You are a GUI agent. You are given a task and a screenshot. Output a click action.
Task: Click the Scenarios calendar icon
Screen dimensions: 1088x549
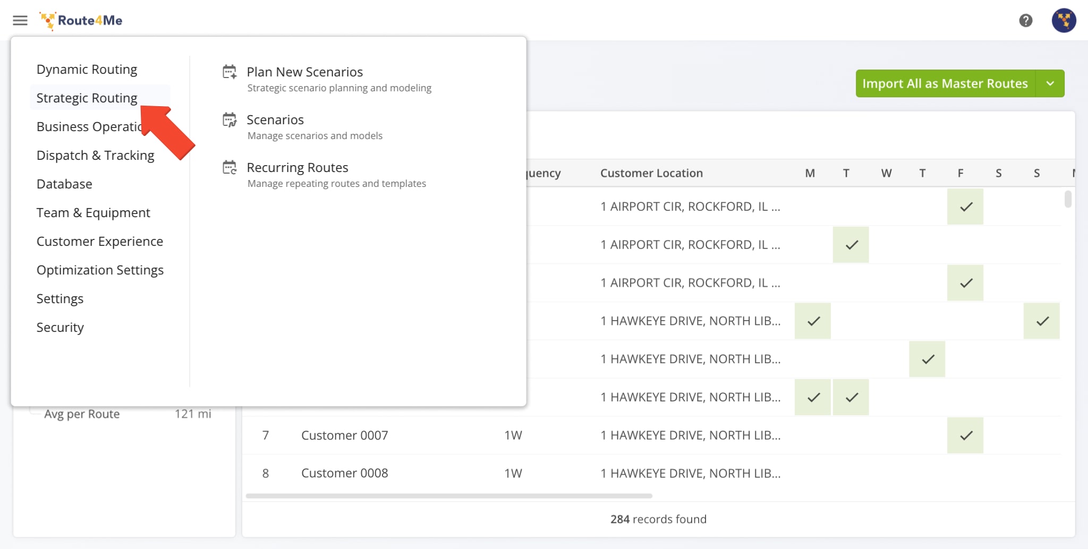[x=229, y=120]
